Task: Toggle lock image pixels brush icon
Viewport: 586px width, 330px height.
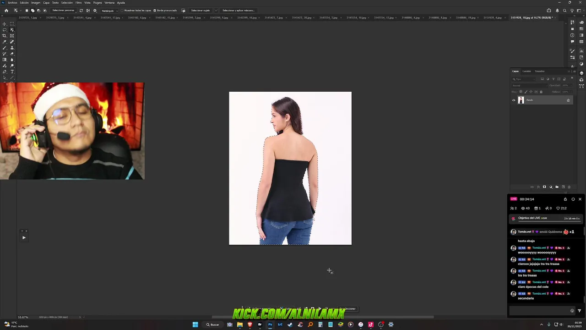Action: (526, 92)
